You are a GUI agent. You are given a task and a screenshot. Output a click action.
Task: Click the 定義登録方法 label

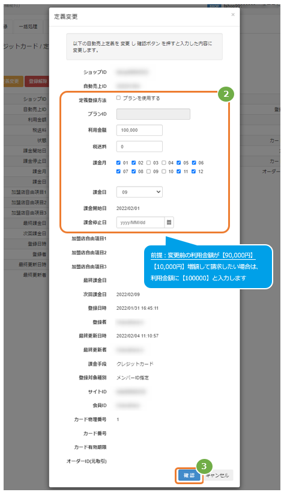point(92,100)
